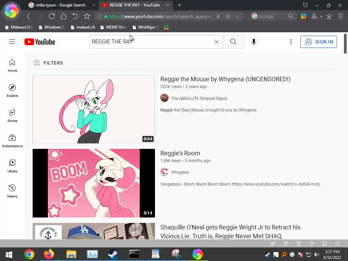Reload the current page
The height and width of the screenshot is (261, 348).
point(52,16)
